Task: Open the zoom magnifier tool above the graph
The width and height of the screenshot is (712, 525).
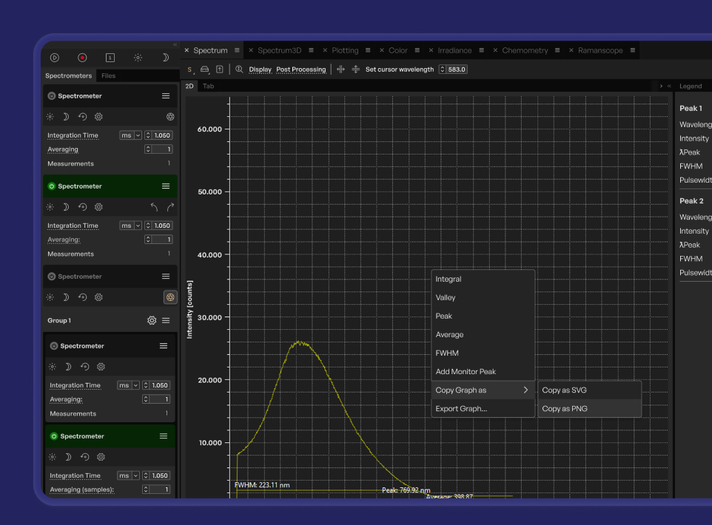Action: point(238,69)
